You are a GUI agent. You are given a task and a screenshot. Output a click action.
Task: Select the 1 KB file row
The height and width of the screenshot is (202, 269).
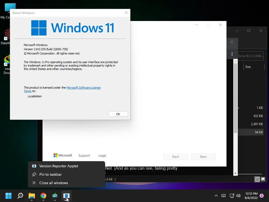tap(251, 108)
